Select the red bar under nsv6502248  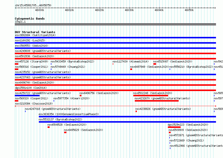[x=151, y=96]
